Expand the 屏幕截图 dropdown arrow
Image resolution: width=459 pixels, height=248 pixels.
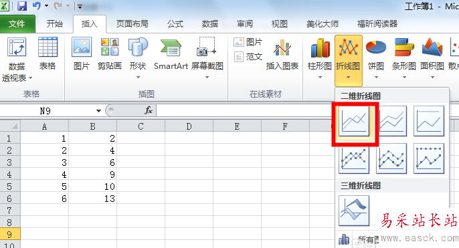pyautogui.click(x=207, y=78)
